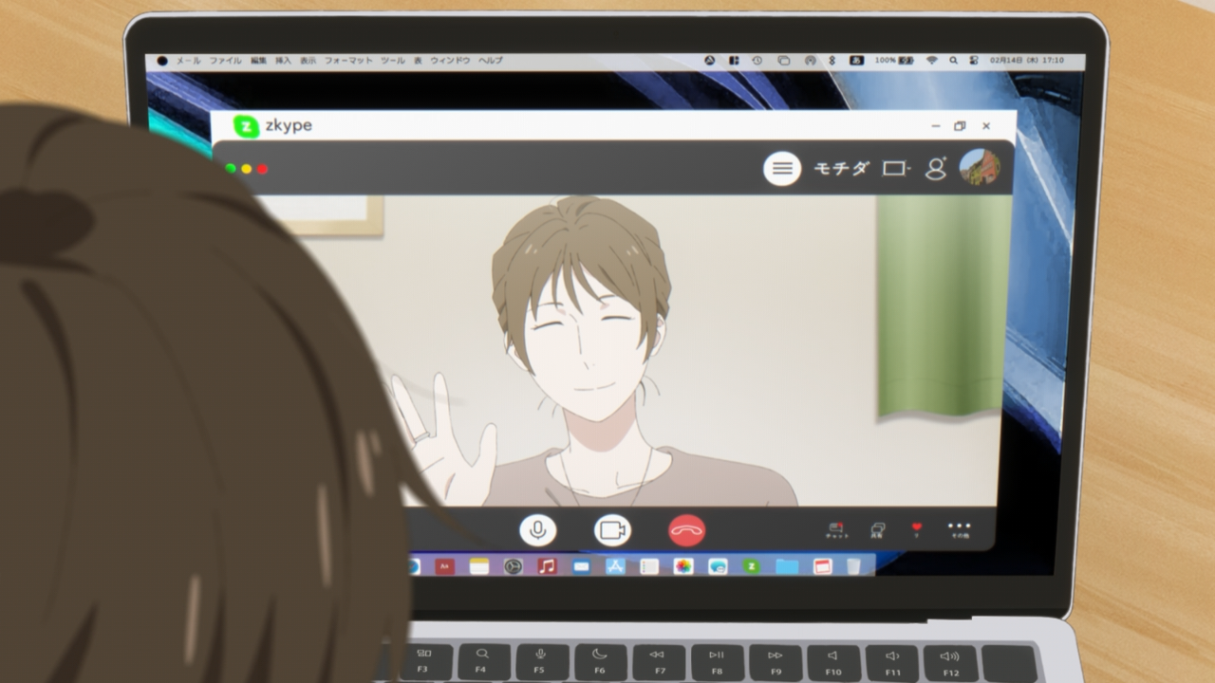
Task: Click the green zkype dock icon
Action: (751, 566)
